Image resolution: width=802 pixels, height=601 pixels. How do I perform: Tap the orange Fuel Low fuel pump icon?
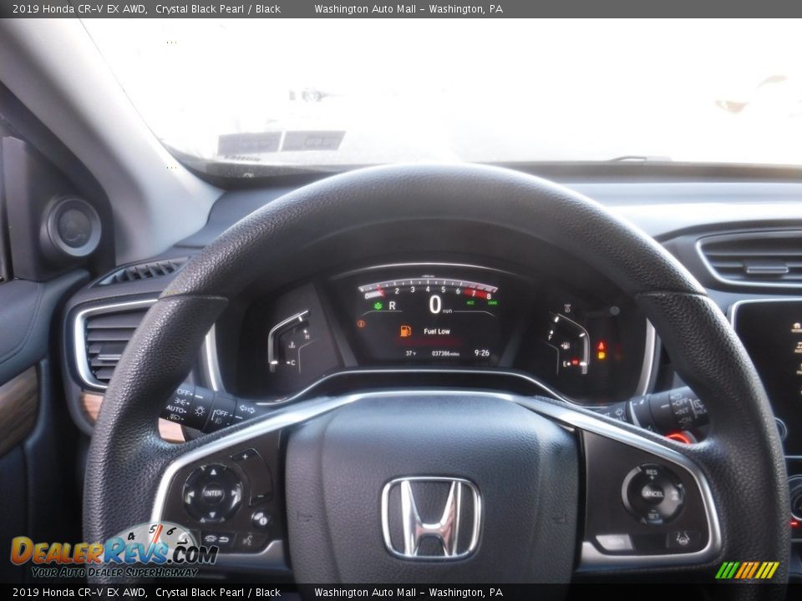coord(405,331)
